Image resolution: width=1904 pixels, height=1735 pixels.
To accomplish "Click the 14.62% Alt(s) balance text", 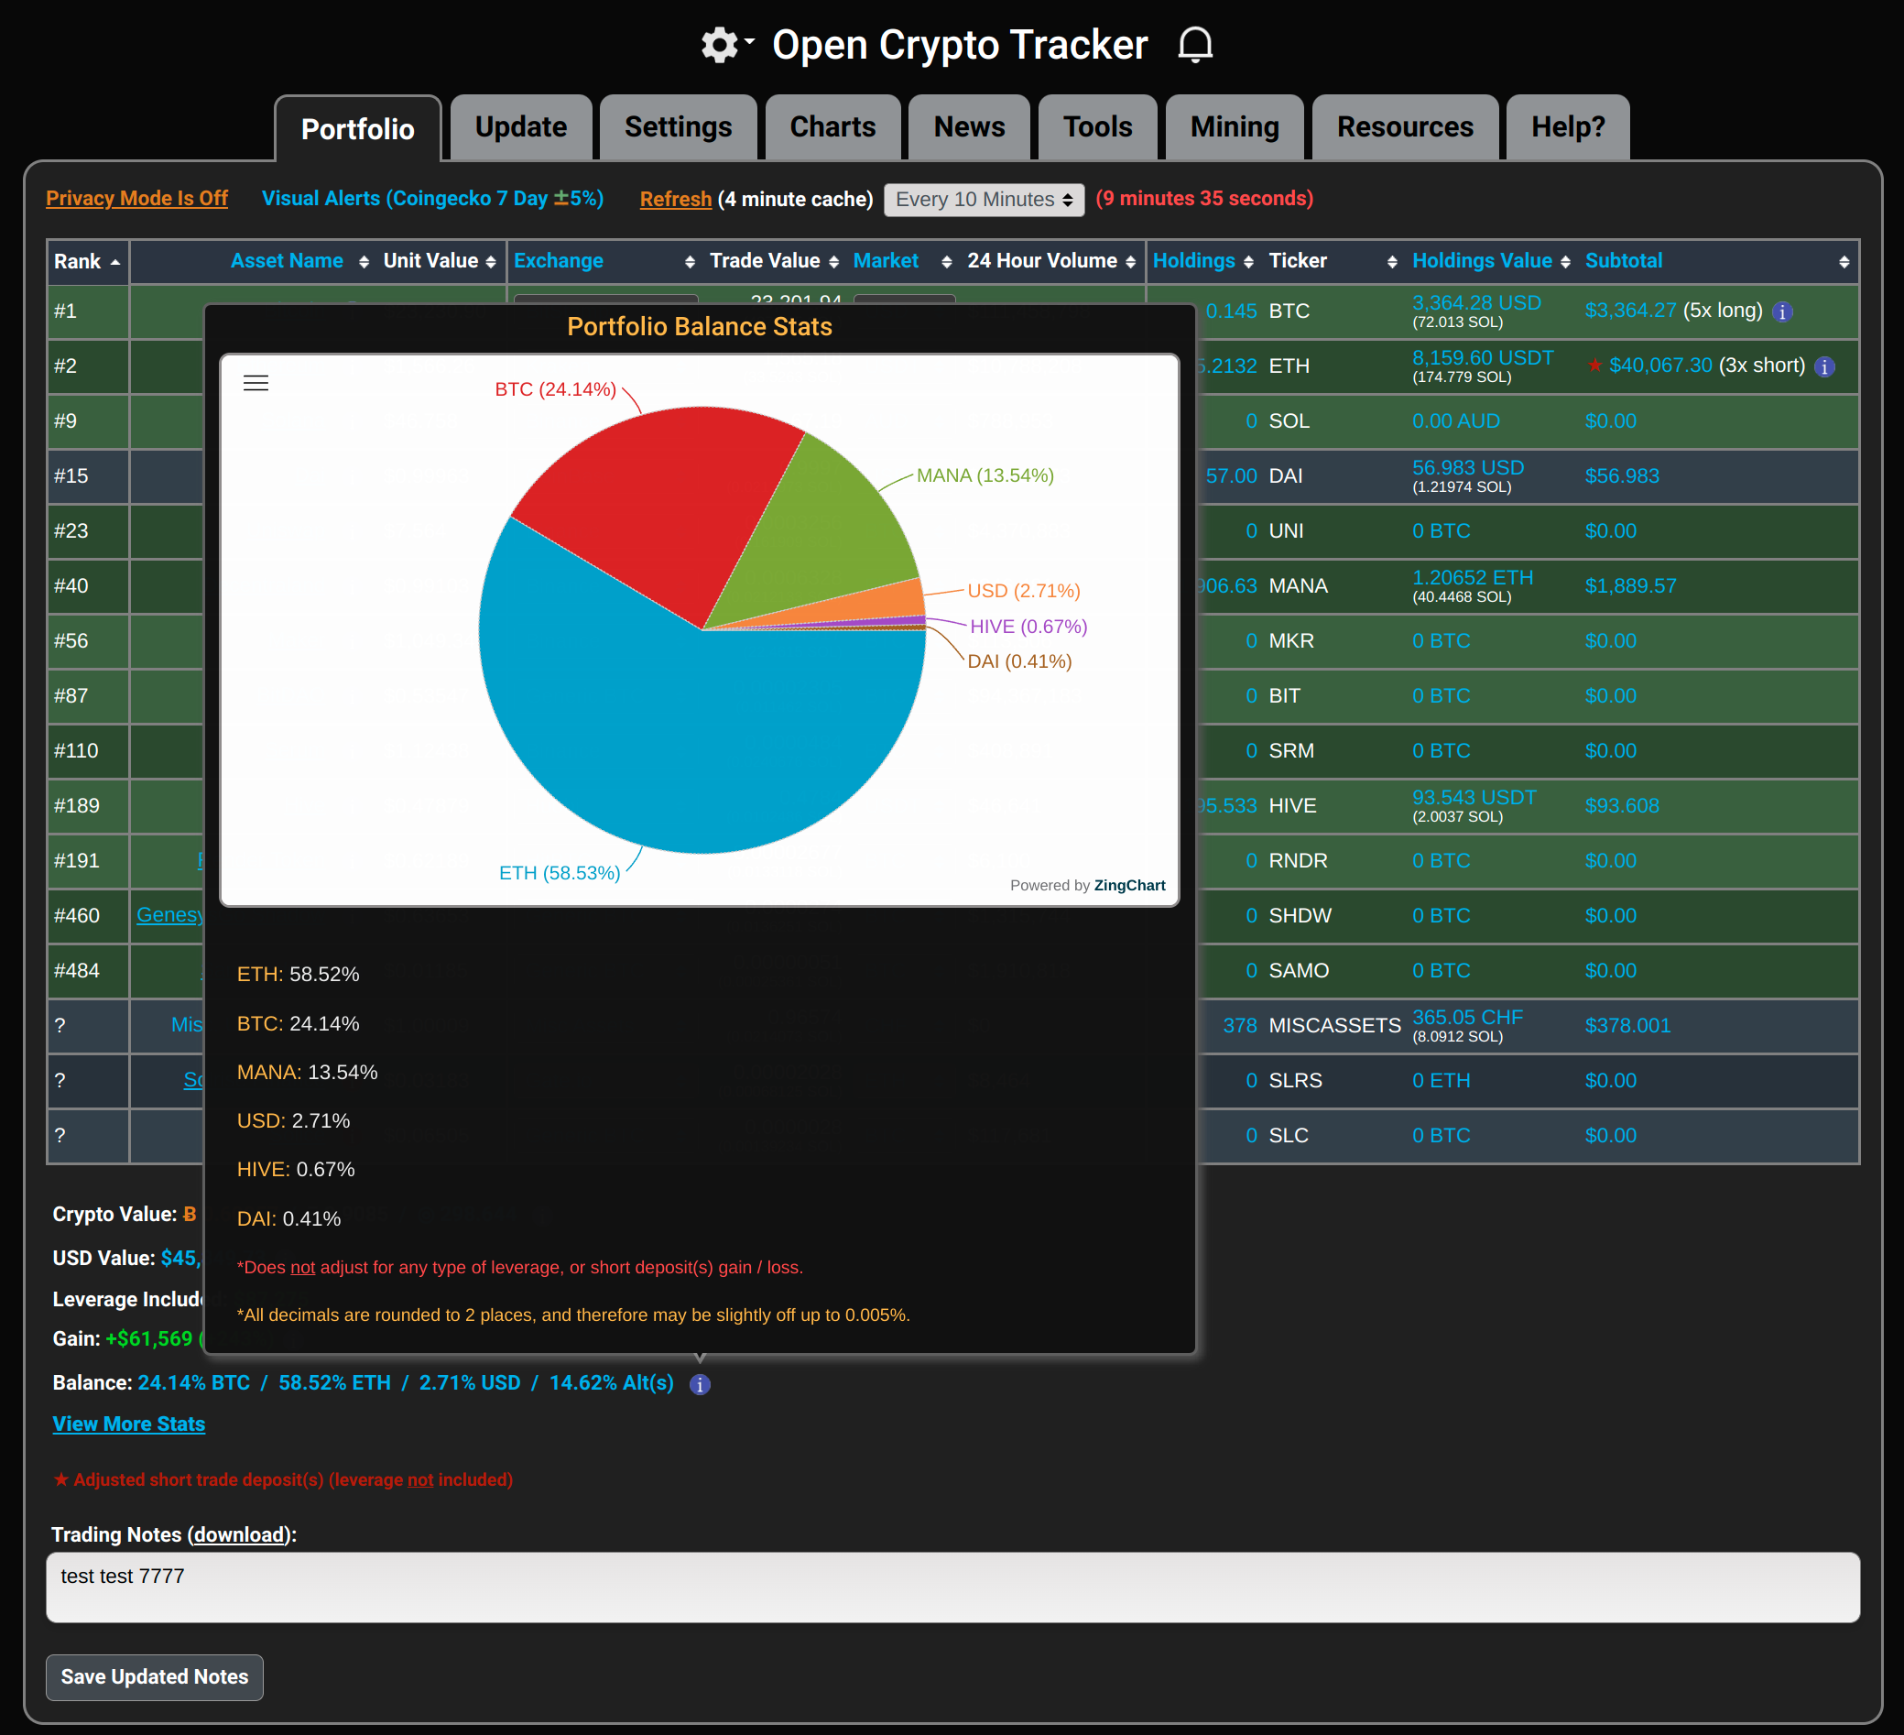I will (611, 1382).
